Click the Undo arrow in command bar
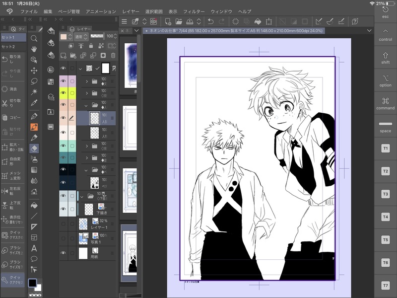The height and width of the screenshot is (298, 397). 210,21
